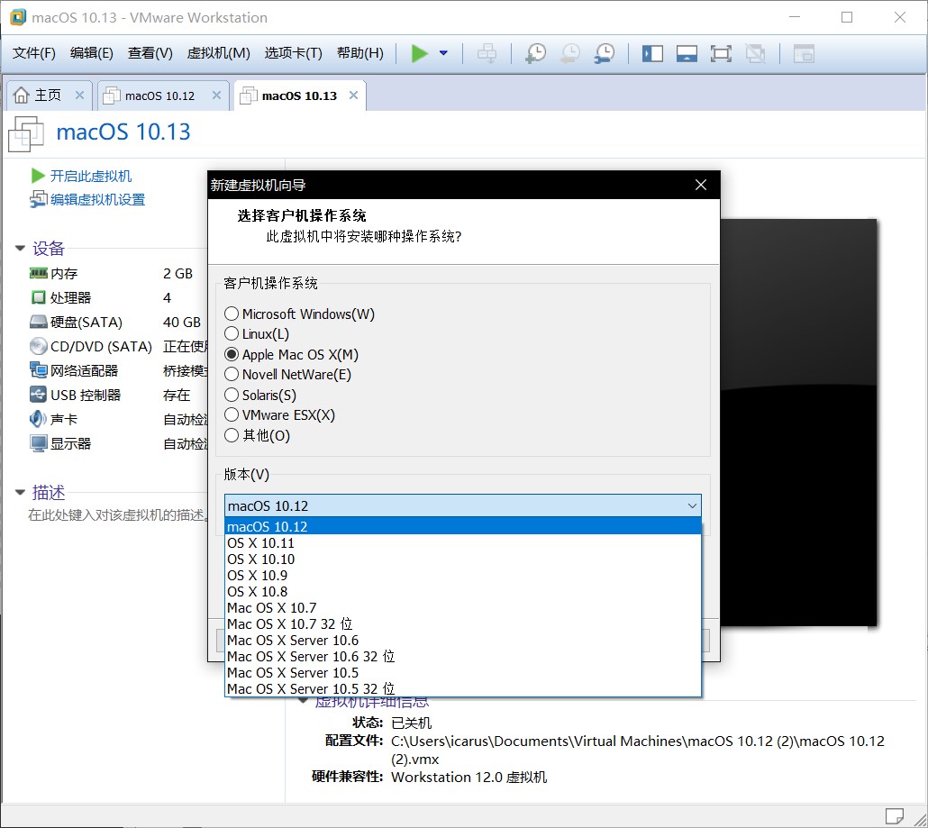Screen dimensions: 928x828
Task: Click the macOS 10.13 VM header icon
Action: pyautogui.click(x=26, y=133)
